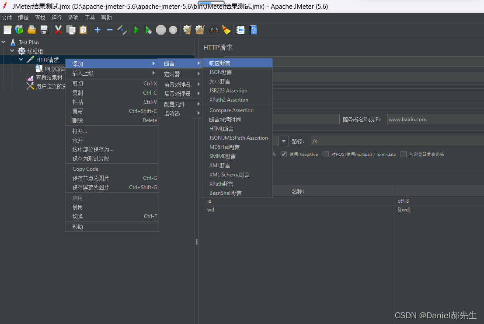This screenshot has height=324, width=484.
Task: Toggle 对POST使用multipart / form-data checkbox
Action: click(326, 154)
